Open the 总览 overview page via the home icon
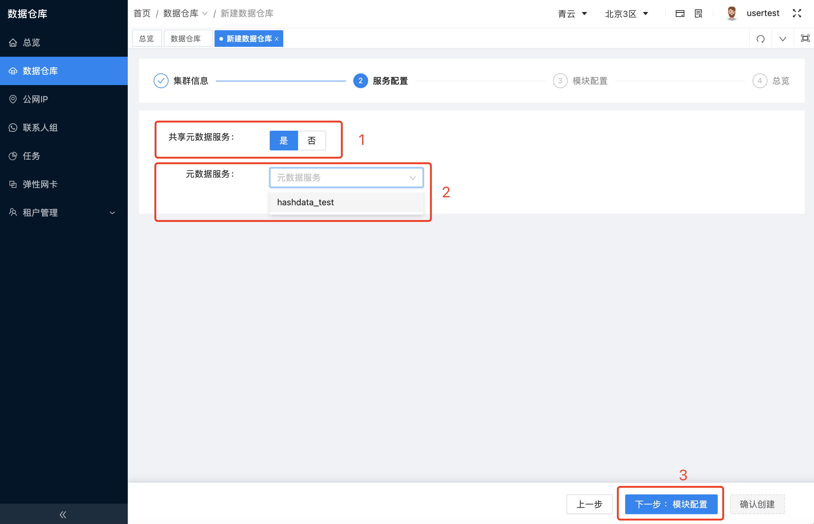 [13, 42]
